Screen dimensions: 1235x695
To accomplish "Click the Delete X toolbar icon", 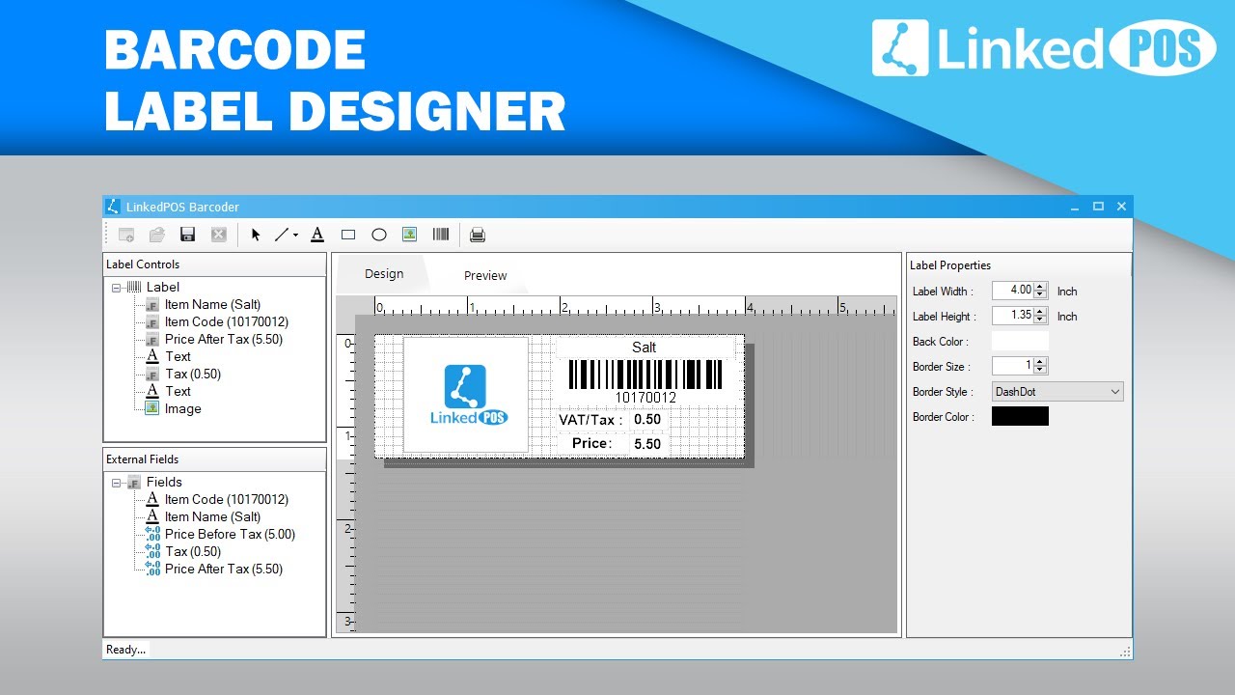I will pos(218,235).
